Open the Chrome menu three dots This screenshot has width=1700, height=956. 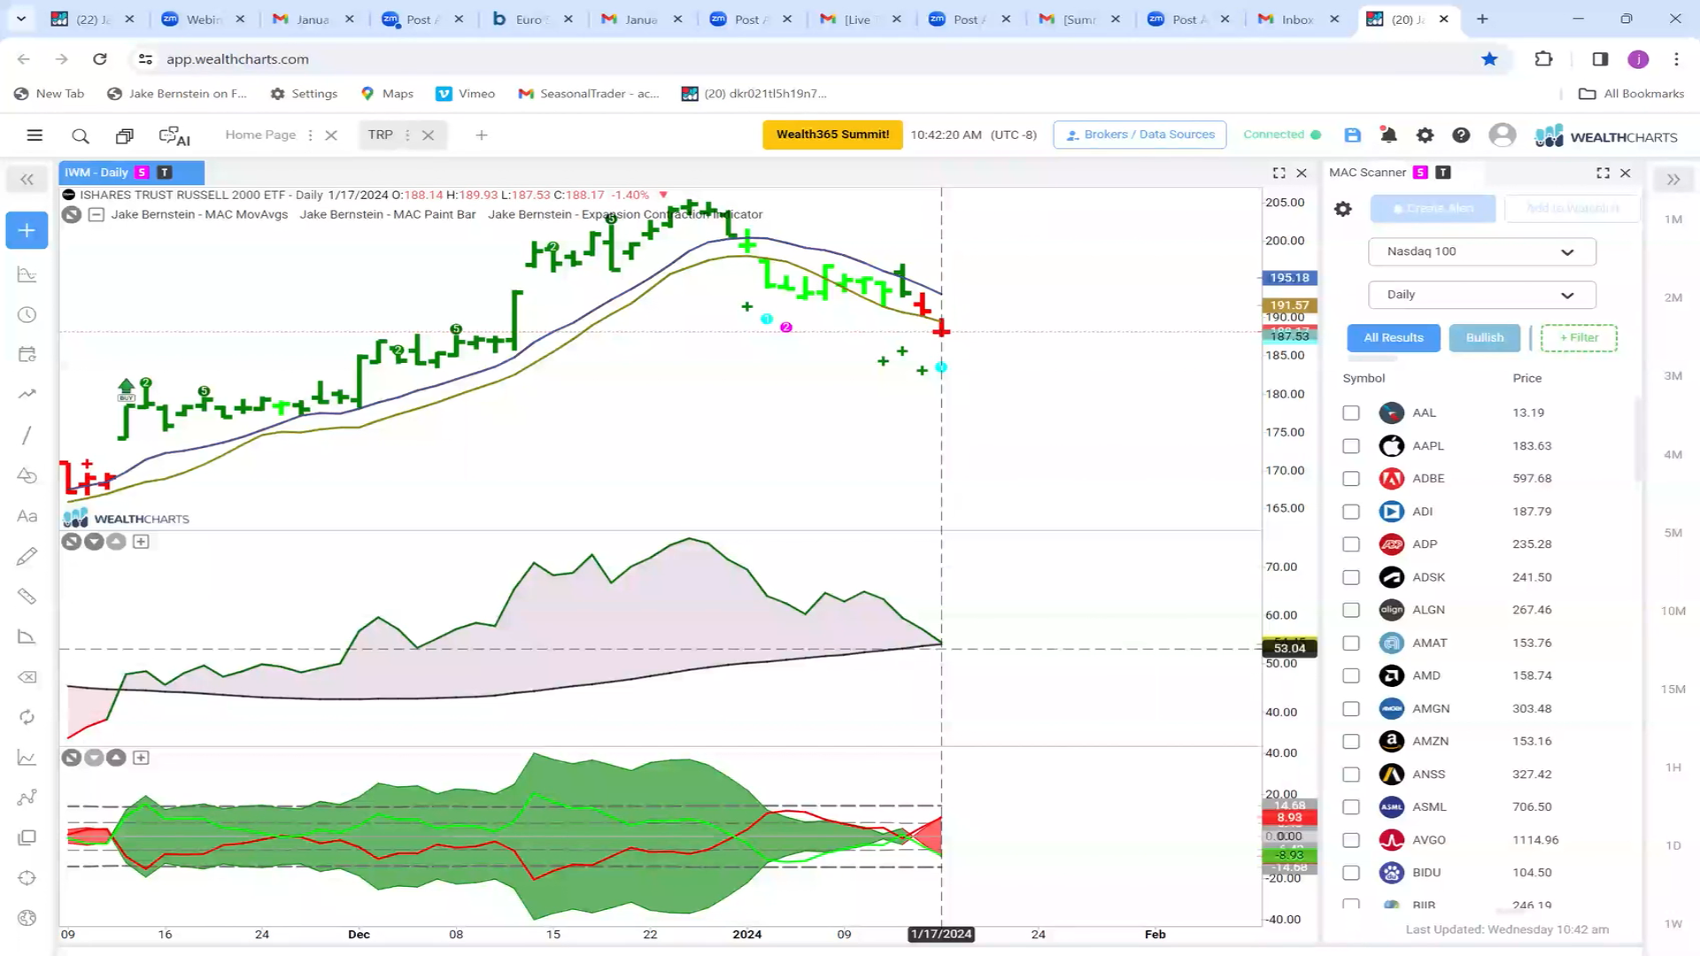pos(1676,59)
